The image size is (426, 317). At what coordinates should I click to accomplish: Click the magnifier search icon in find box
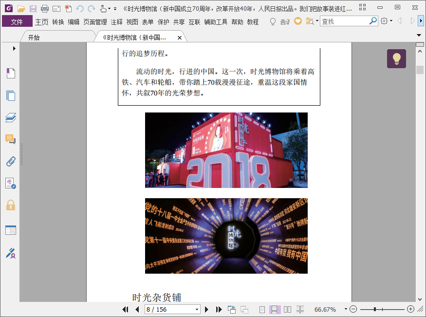373,20
